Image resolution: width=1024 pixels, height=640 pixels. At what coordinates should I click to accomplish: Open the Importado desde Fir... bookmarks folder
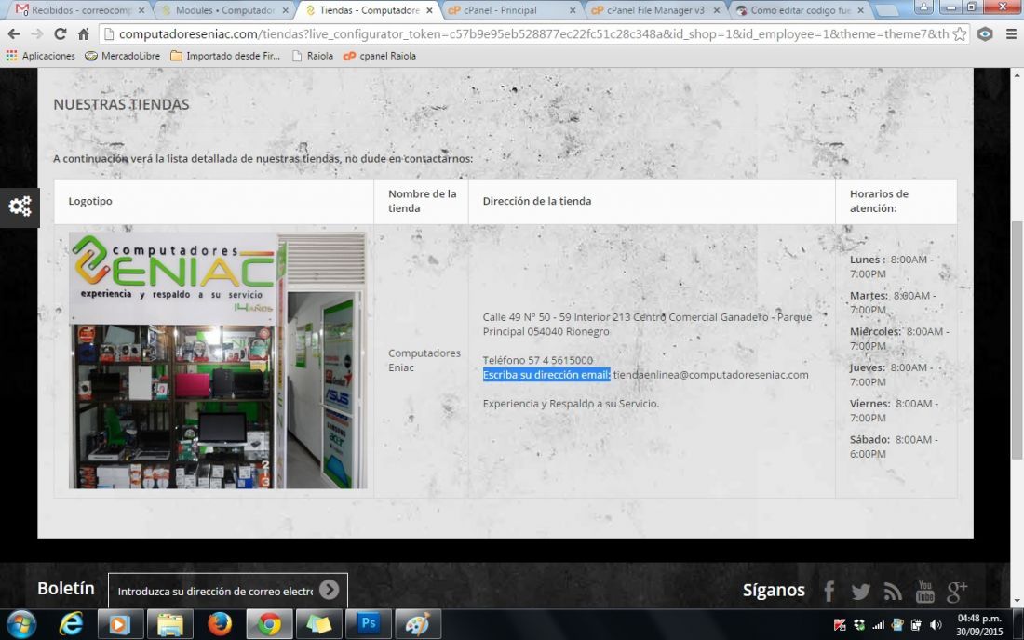click(224, 56)
